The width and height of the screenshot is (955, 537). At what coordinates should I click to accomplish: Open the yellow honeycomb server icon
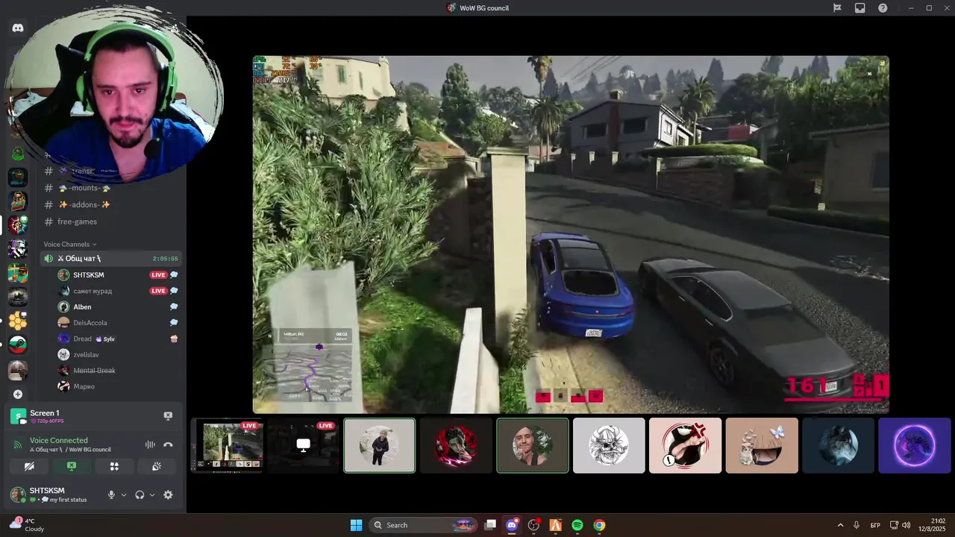(x=18, y=321)
